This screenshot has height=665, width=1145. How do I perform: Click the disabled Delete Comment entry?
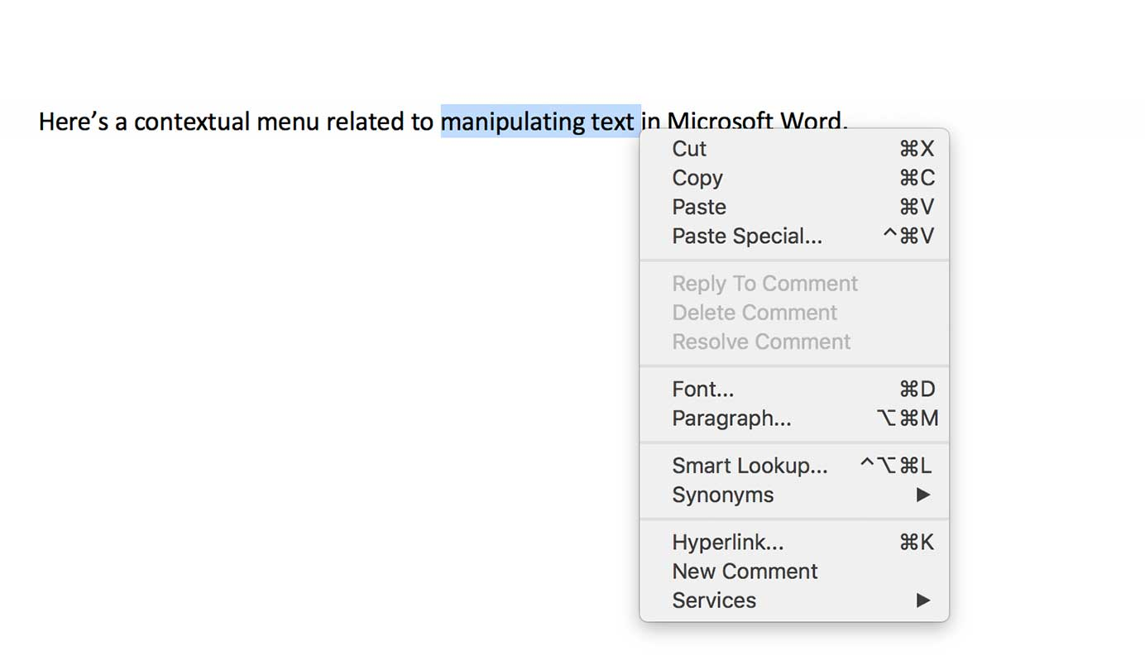click(755, 313)
